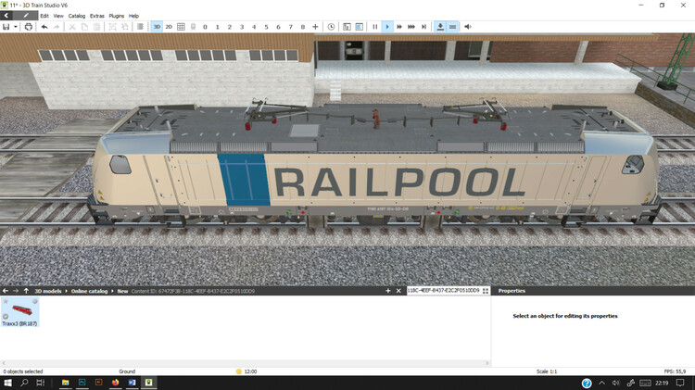
Task: Open the Save dropdown arrow
Action: tap(16, 27)
